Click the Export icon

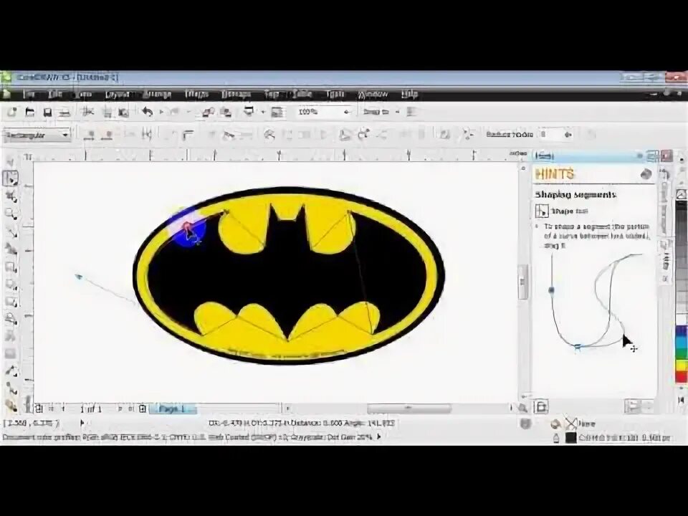click(226, 113)
